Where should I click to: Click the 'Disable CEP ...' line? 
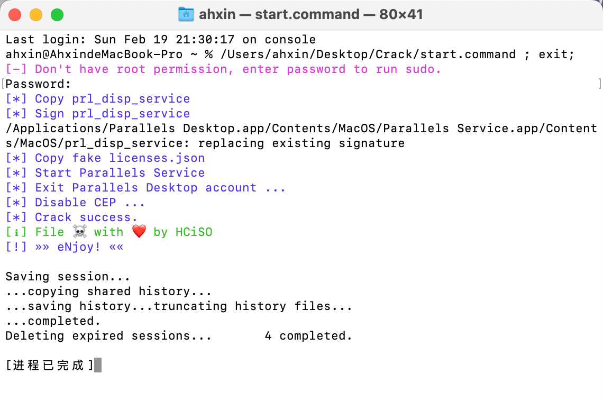click(75, 202)
